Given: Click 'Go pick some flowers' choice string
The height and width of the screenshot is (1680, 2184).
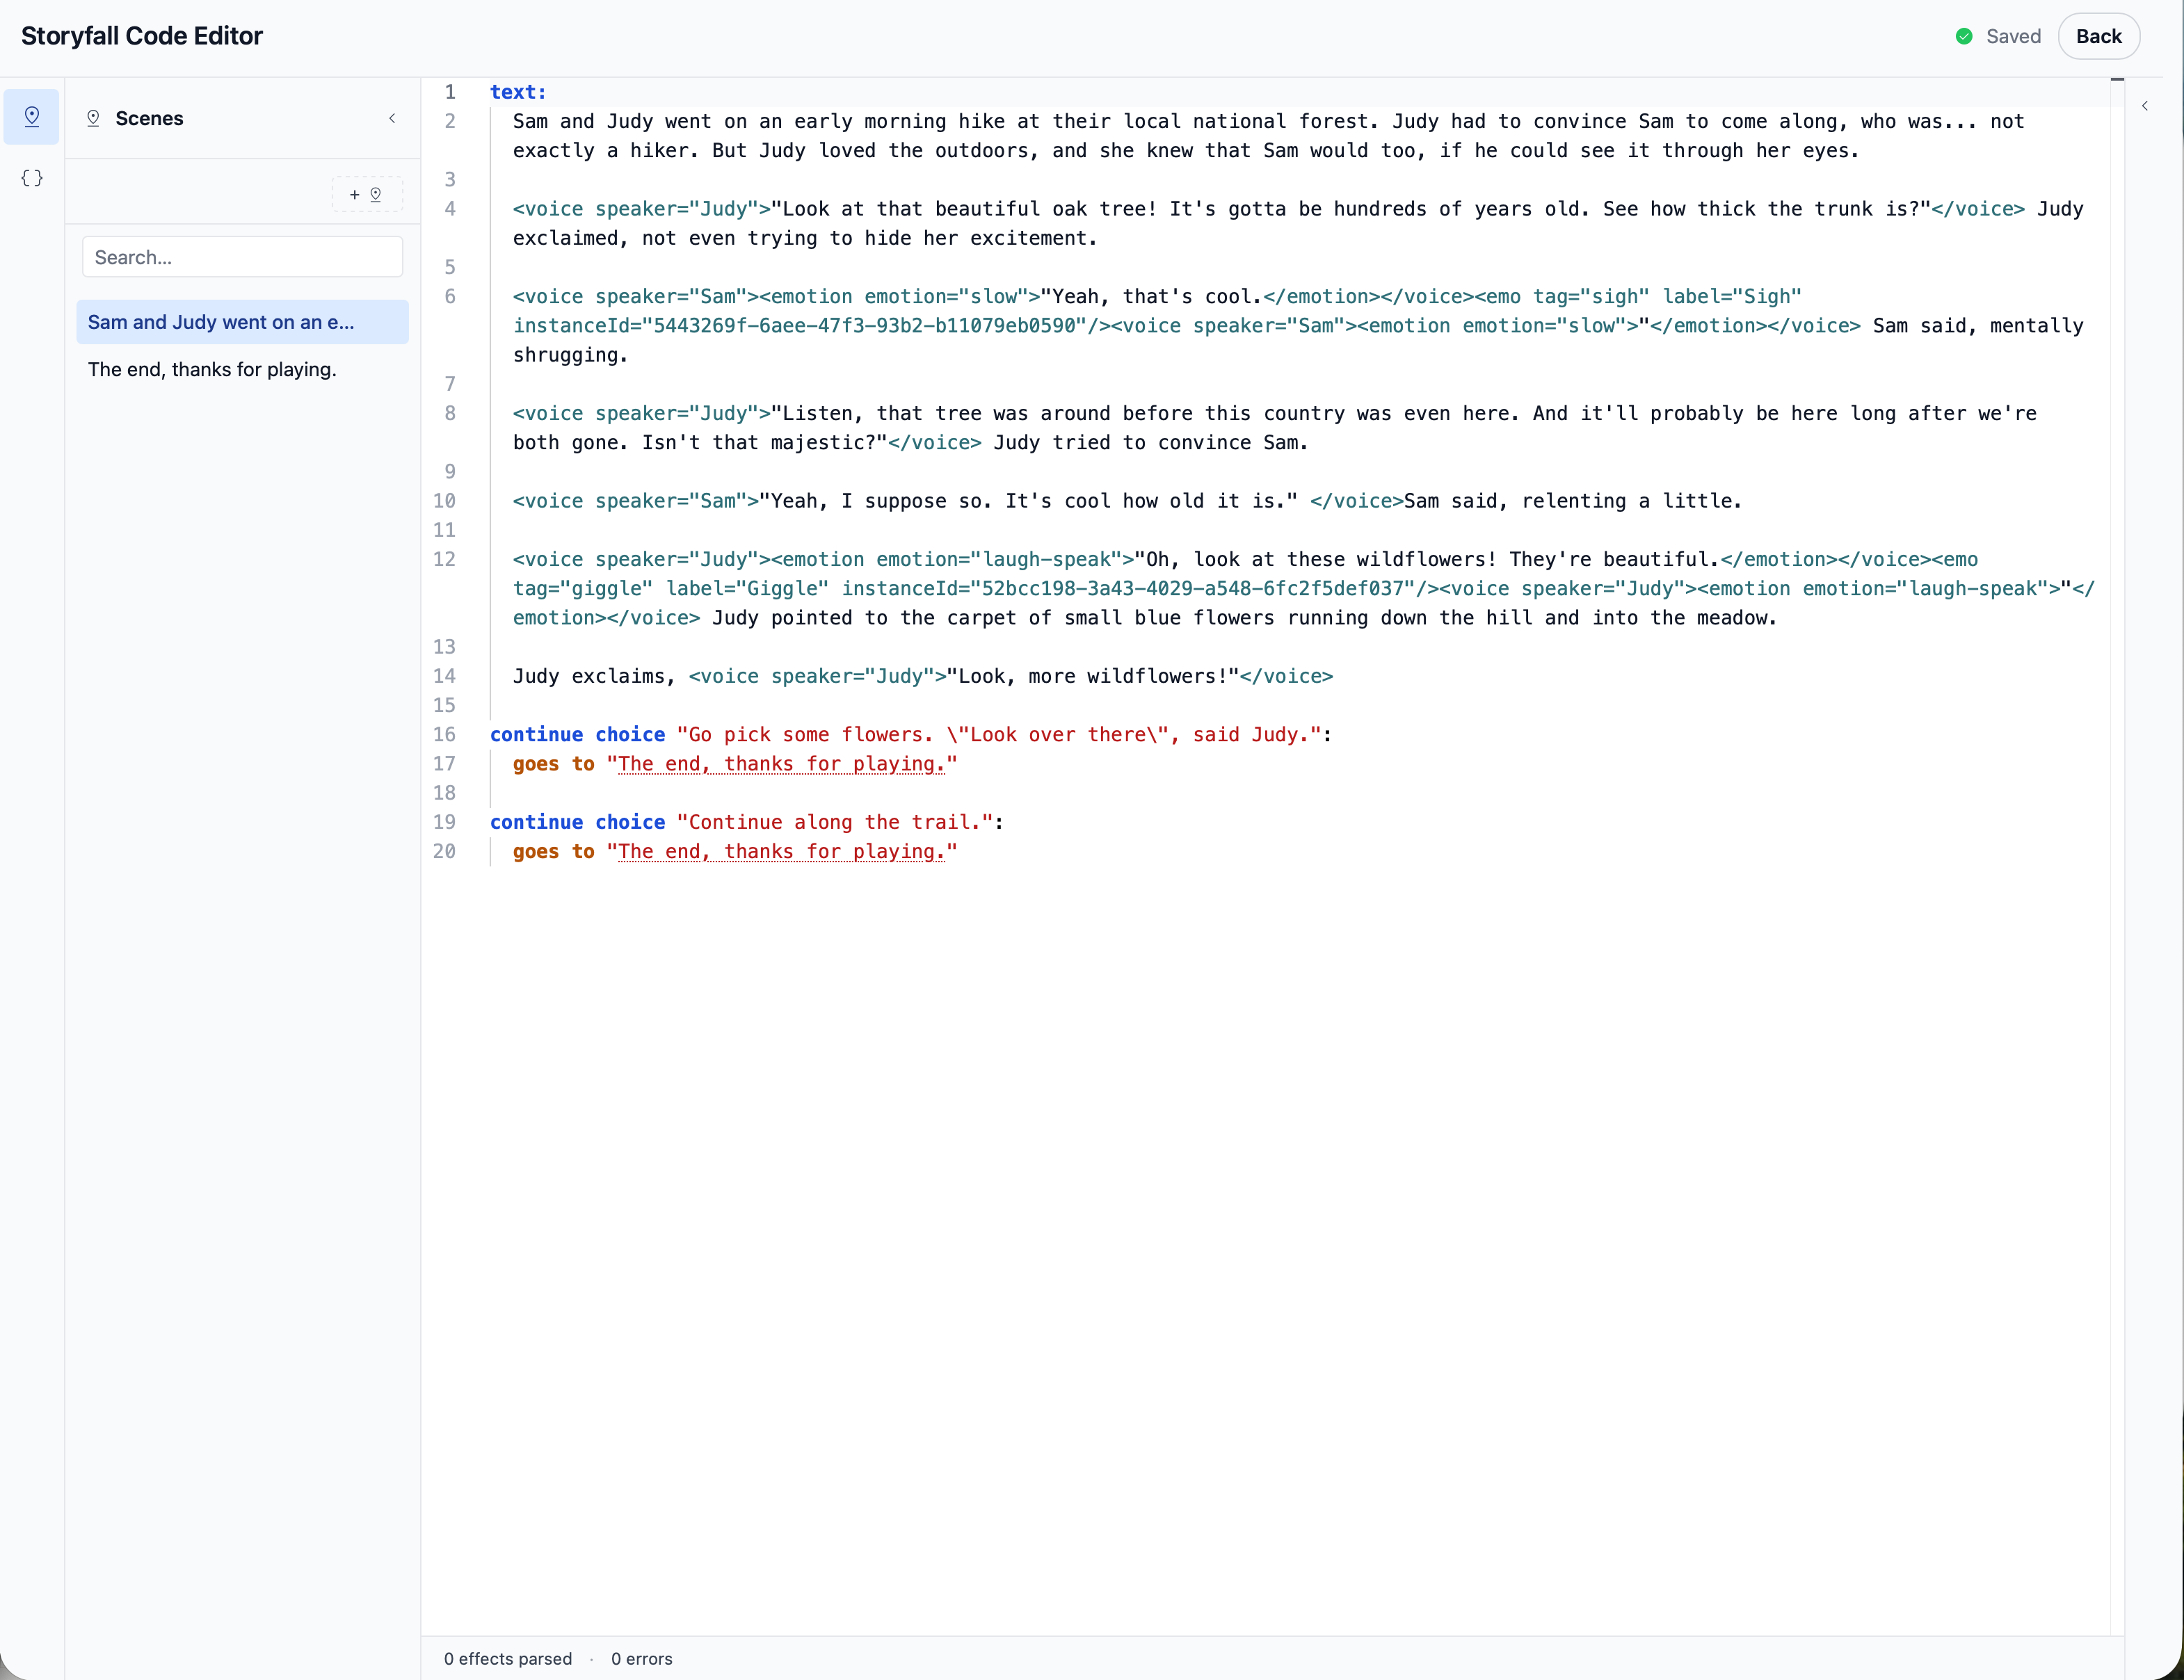Looking at the screenshot, I should (x=1000, y=734).
